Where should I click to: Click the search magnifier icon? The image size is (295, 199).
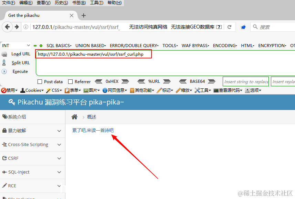point(255,27)
